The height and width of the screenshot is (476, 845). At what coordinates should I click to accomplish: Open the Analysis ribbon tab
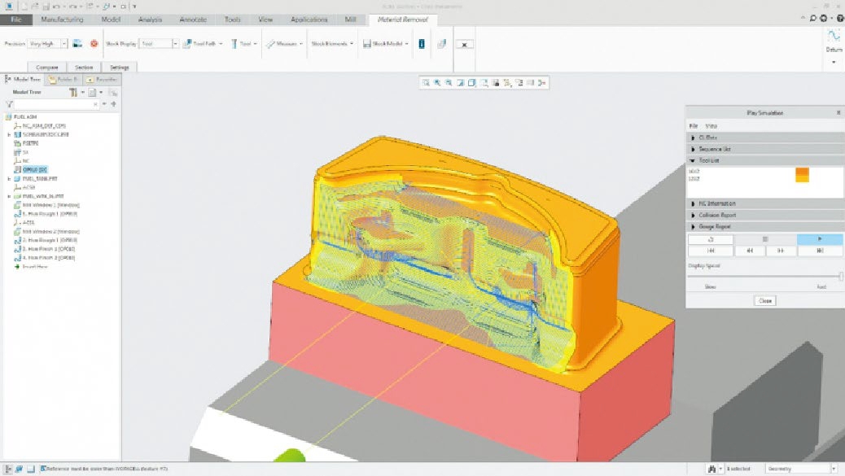[x=150, y=20]
